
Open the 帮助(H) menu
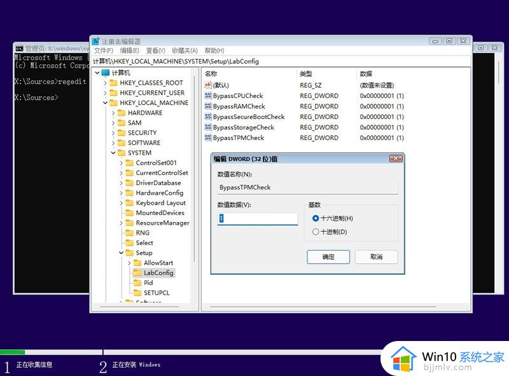pos(214,51)
